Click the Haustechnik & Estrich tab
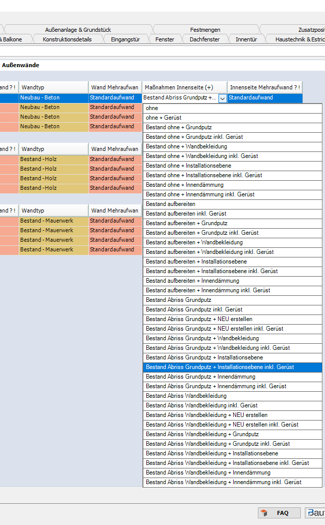325x525 pixels. (x=300, y=39)
